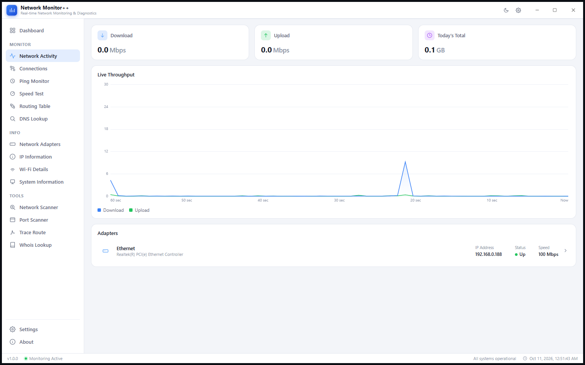Click the Port Scanner window icon

13,220
